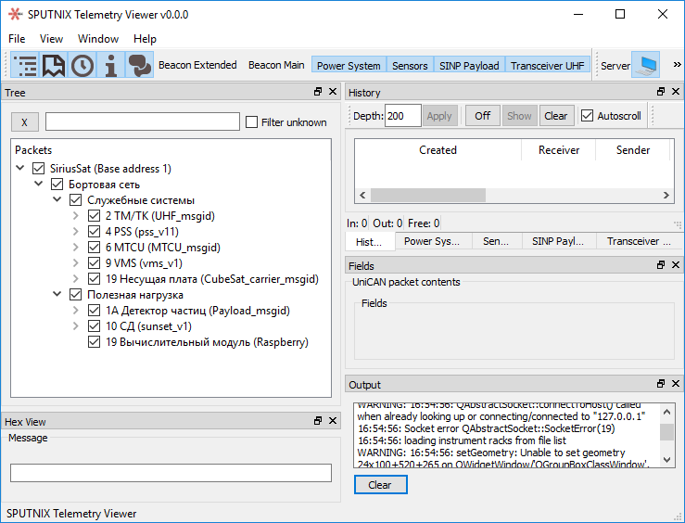
Task: Uncheck the Служебные системы checkbox
Action: (x=76, y=200)
